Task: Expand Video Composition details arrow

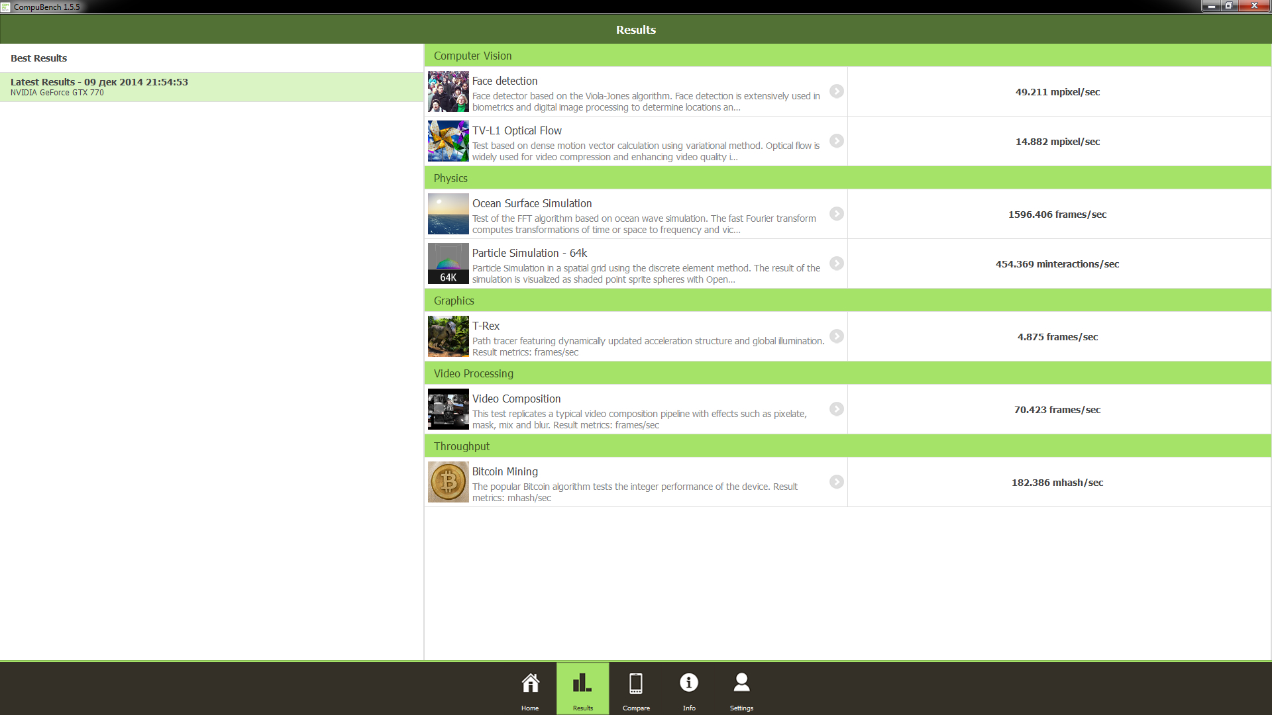Action: point(837,409)
